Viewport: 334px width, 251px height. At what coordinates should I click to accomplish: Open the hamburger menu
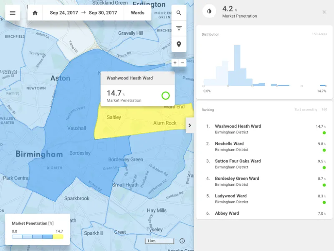pos(13,13)
